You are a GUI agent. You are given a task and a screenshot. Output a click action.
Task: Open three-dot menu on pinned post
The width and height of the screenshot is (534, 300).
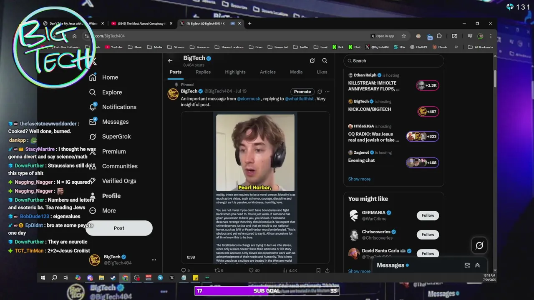(327, 92)
